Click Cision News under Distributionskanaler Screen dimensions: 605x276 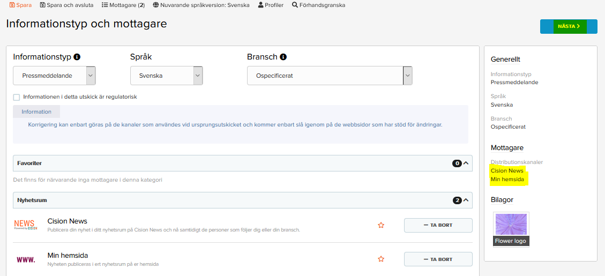[507, 170]
